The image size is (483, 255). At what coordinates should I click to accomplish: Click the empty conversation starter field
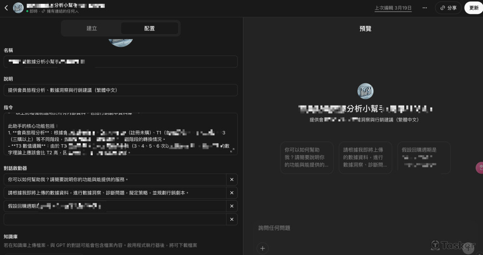[x=115, y=219]
